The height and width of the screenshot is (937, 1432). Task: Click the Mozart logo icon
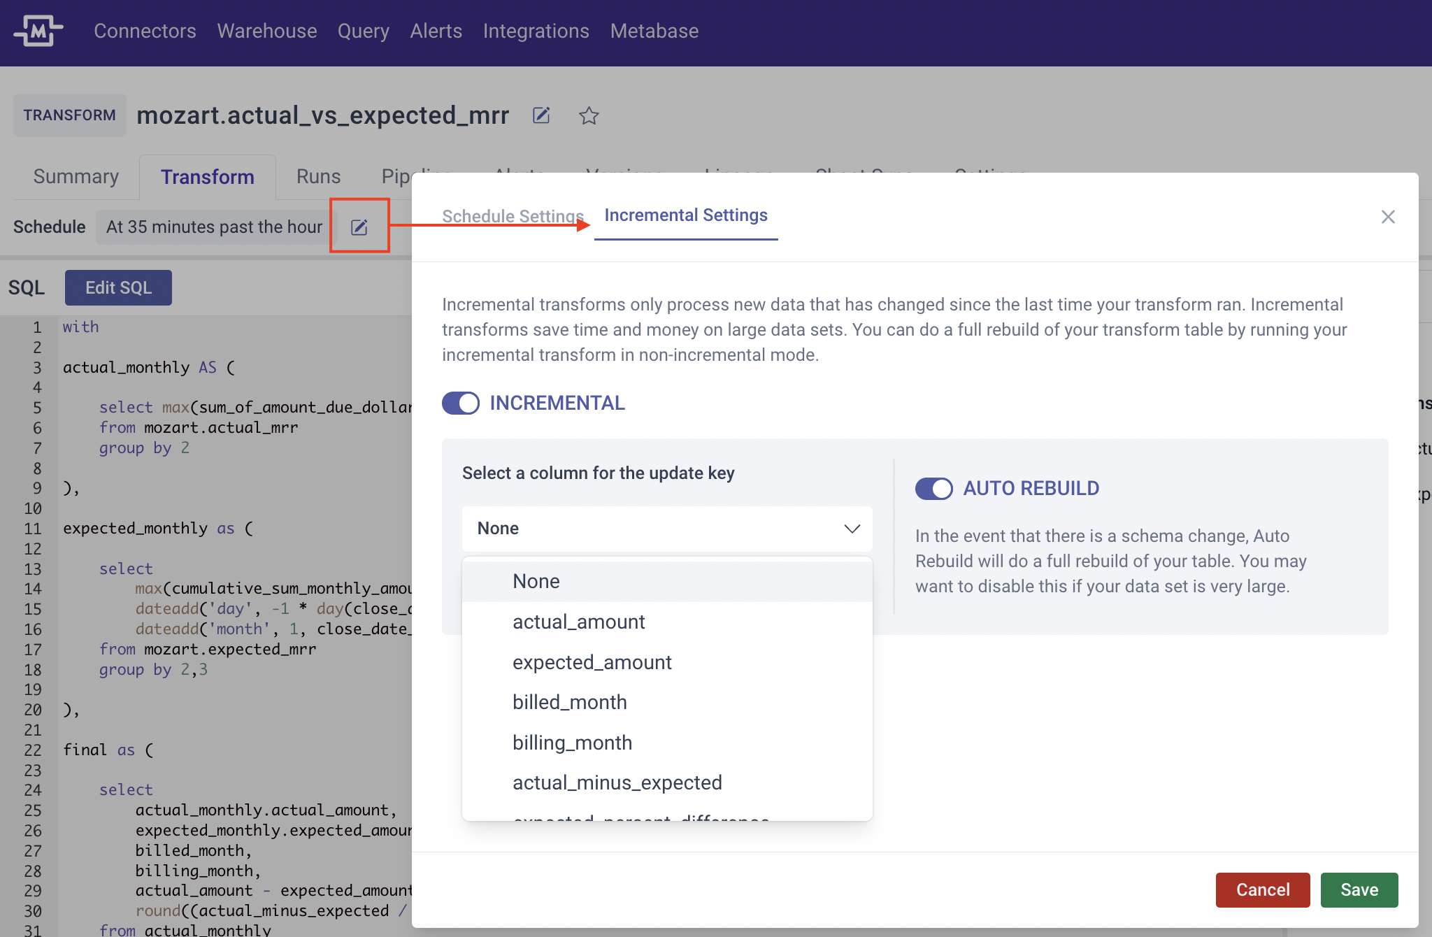(x=38, y=31)
